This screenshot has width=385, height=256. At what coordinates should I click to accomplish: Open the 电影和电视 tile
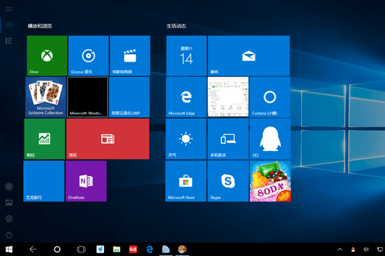(x=130, y=56)
